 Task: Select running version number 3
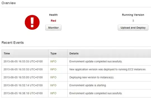tap(133, 21)
